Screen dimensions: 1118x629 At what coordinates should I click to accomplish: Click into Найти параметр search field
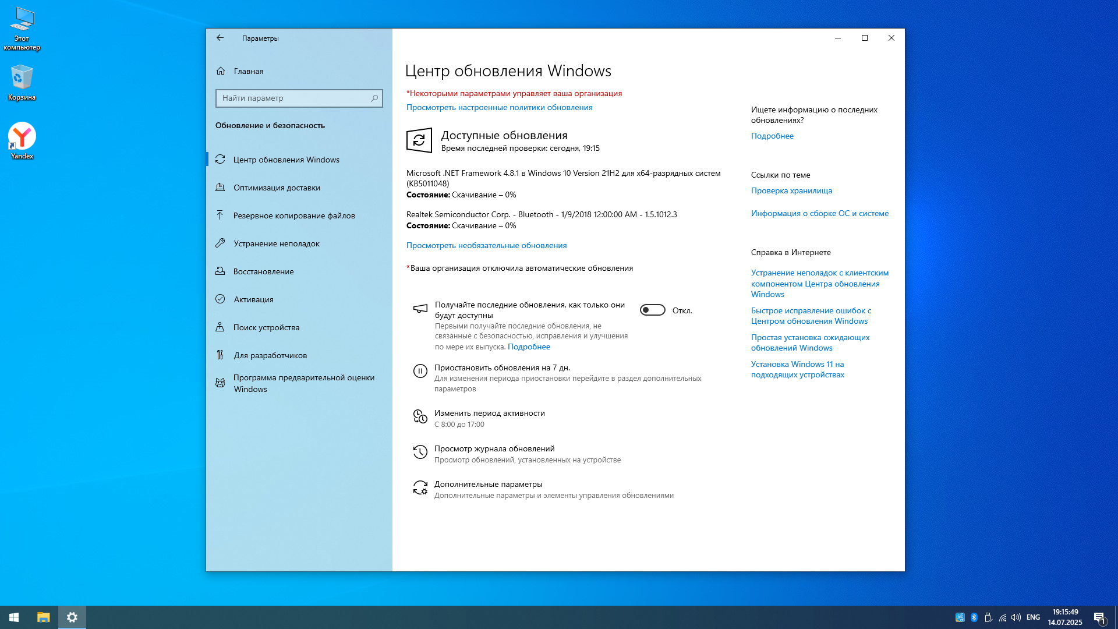tap(291, 98)
